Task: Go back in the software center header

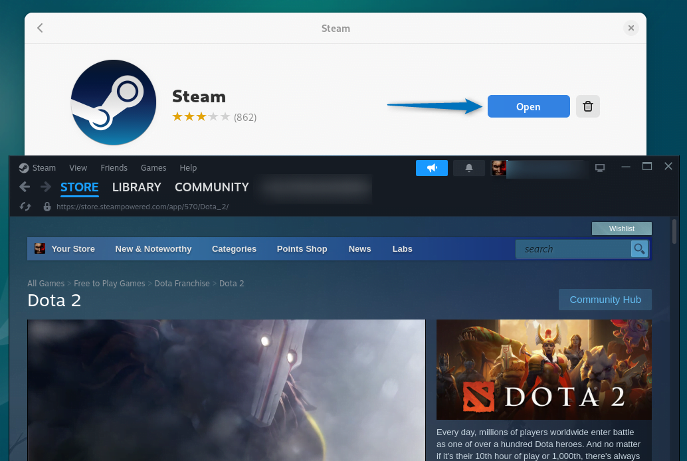Action: coord(40,28)
